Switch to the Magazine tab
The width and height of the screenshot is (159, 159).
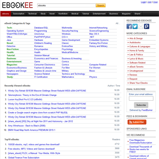click(126, 14)
